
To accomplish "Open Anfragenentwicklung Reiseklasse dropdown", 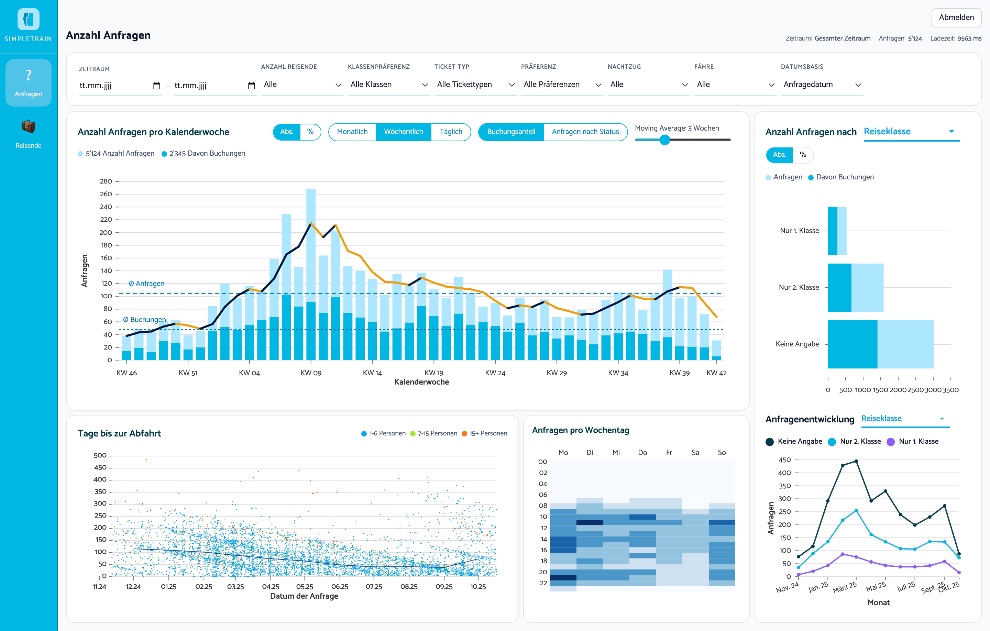I will click(905, 419).
